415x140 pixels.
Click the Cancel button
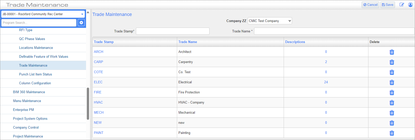click(370, 5)
